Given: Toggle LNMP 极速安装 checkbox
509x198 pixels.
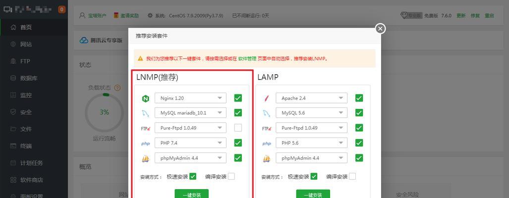Looking at the screenshot, I should click(x=193, y=176).
